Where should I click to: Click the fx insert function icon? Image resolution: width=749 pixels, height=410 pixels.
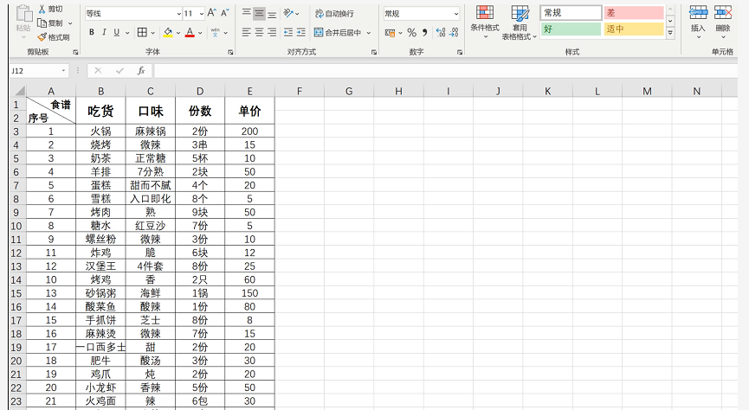coord(141,71)
